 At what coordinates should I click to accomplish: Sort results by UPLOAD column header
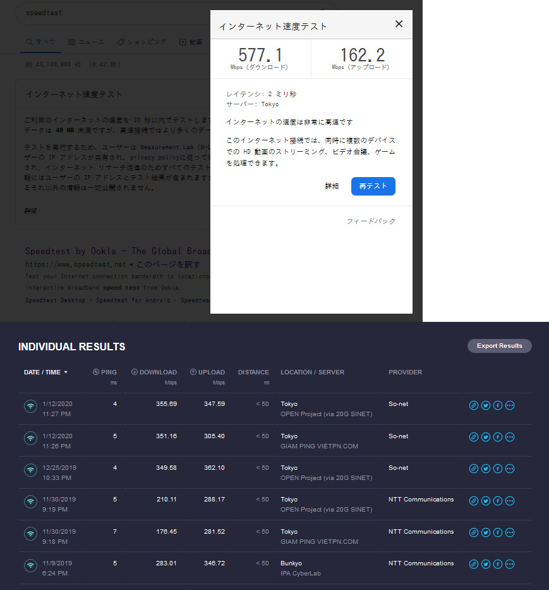[x=207, y=372]
